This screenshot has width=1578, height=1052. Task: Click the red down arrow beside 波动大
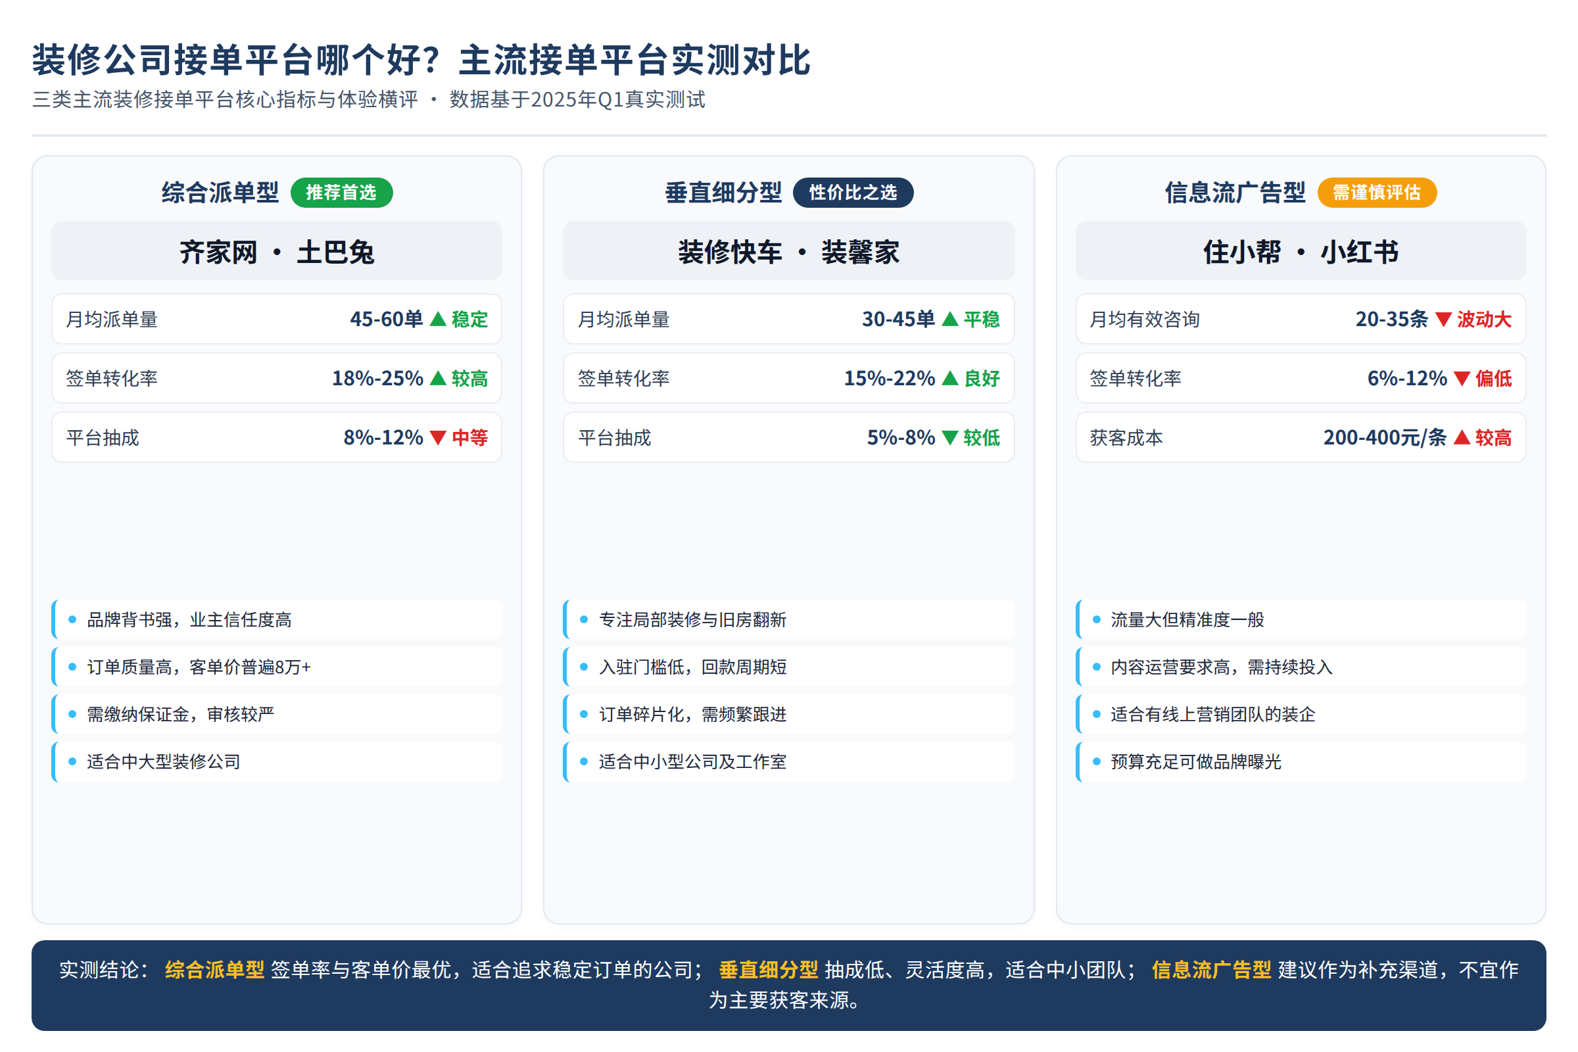(x=1443, y=319)
